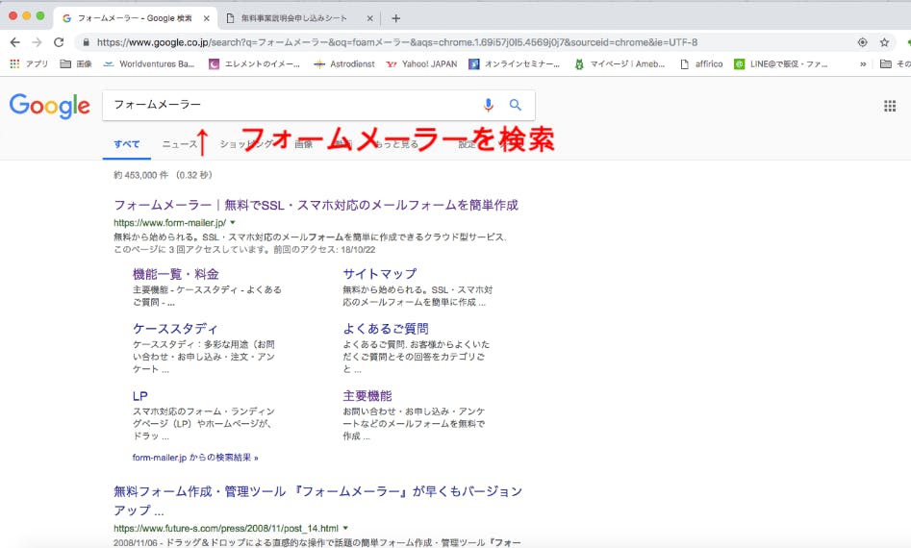911x548 pixels.
Task: Open the サイトマップ sitelink
Action: point(379,274)
